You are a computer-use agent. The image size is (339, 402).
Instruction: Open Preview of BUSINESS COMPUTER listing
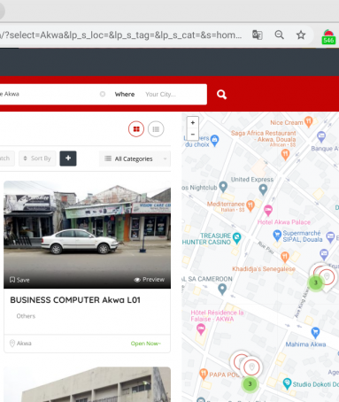click(x=150, y=280)
